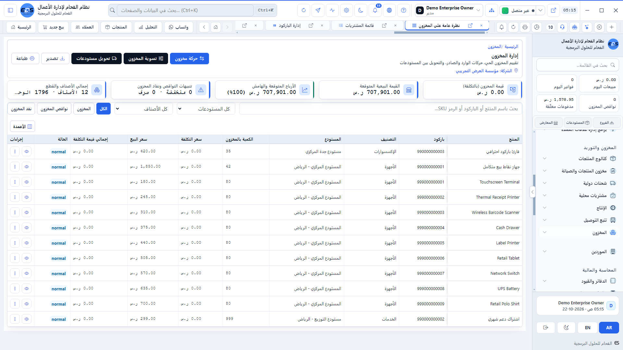Click the logout icon in sidebar footer
The image size is (623, 350).
545,328
